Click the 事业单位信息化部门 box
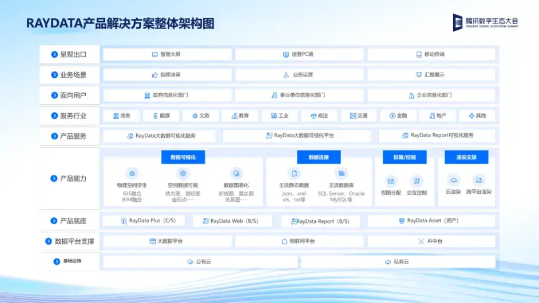The height and width of the screenshot is (303, 539). tap(299, 95)
